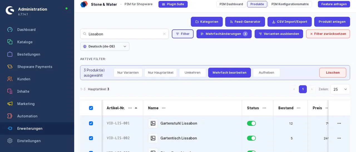Image resolution: width=356 pixels, height=152 pixels.
Task: Open Erweiterungen in the sidebar
Action: (37, 128)
